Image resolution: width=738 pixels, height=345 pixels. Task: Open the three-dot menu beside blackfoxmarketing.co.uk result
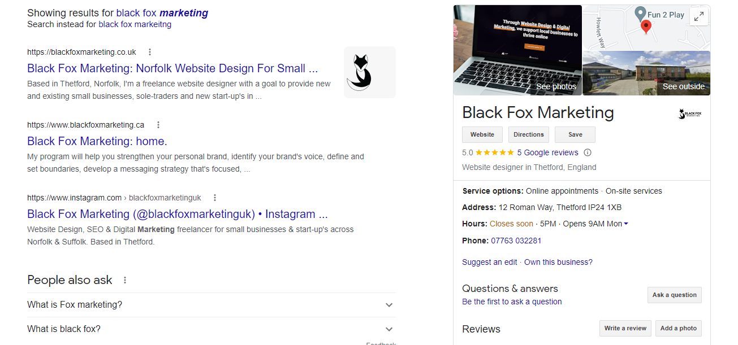click(149, 51)
